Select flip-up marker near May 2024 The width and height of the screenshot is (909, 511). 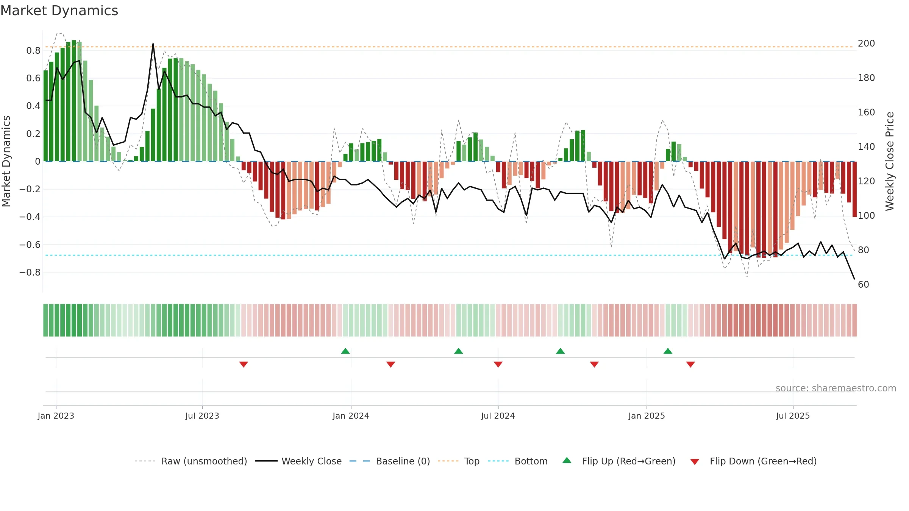(459, 351)
